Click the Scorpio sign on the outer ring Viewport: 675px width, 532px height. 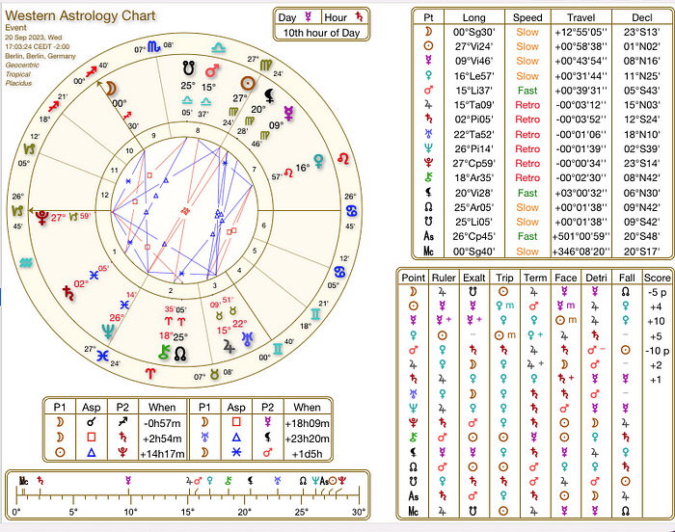(x=153, y=46)
